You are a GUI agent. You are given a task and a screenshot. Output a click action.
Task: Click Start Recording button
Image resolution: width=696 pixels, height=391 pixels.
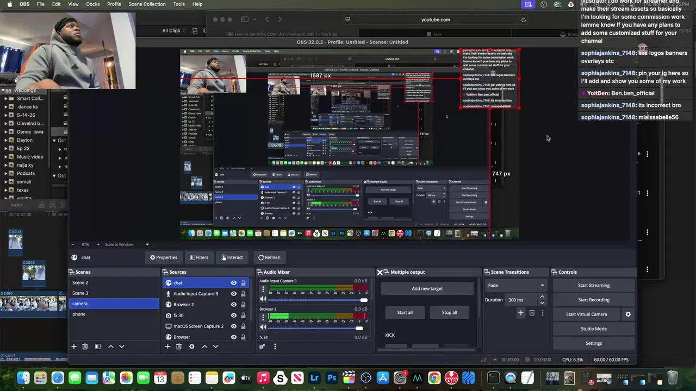click(594, 300)
